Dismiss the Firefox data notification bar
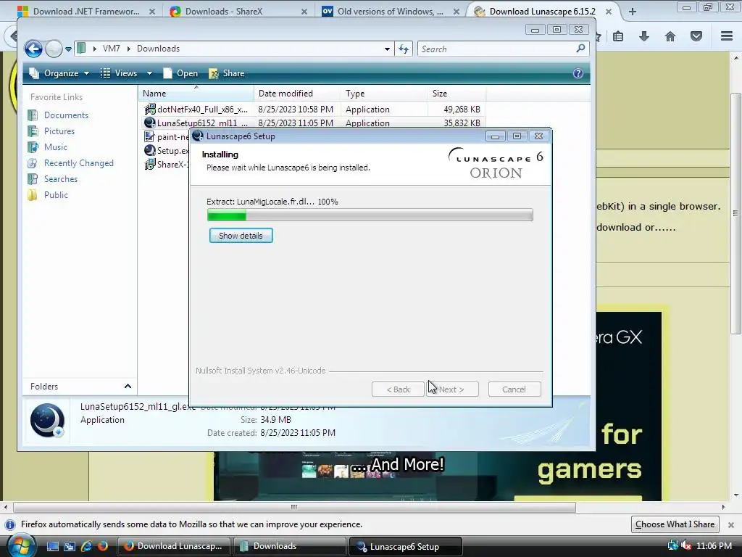Image resolution: width=742 pixels, height=557 pixels. pos(731,525)
